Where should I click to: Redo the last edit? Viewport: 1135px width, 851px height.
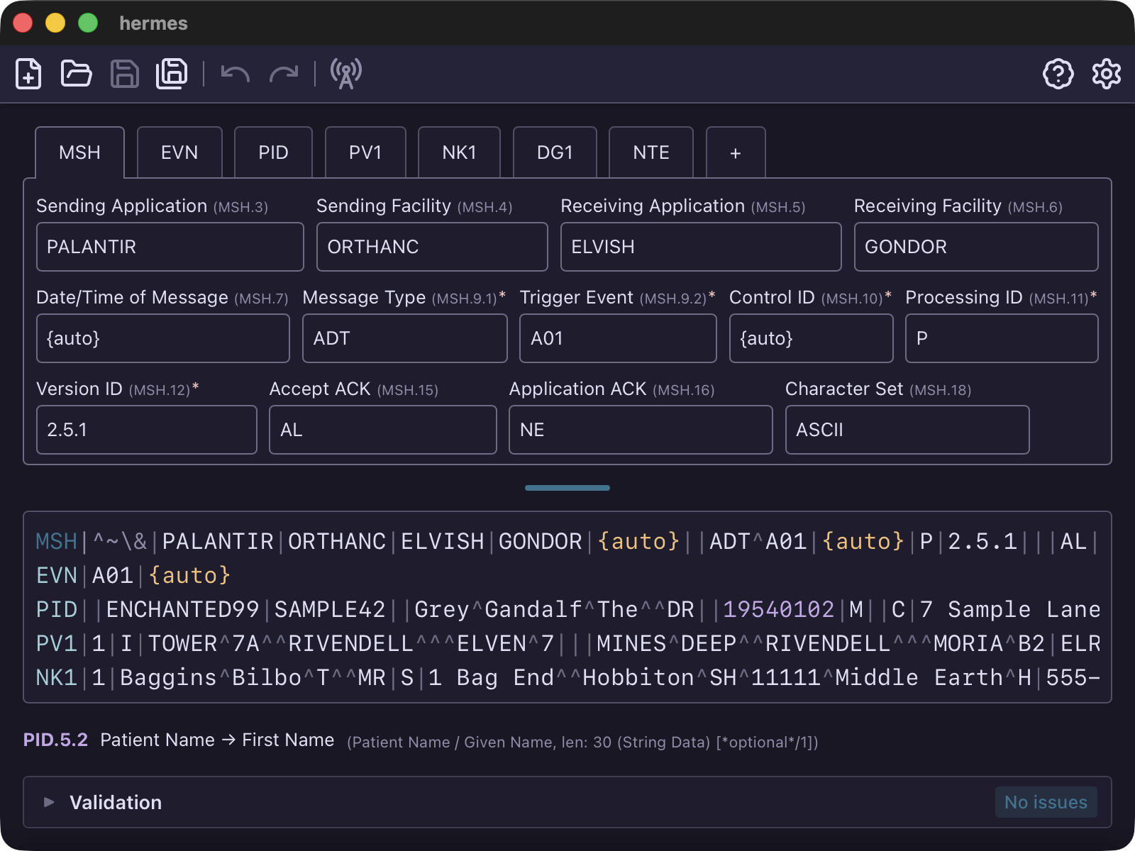pyautogui.click(x=283, y=73)
